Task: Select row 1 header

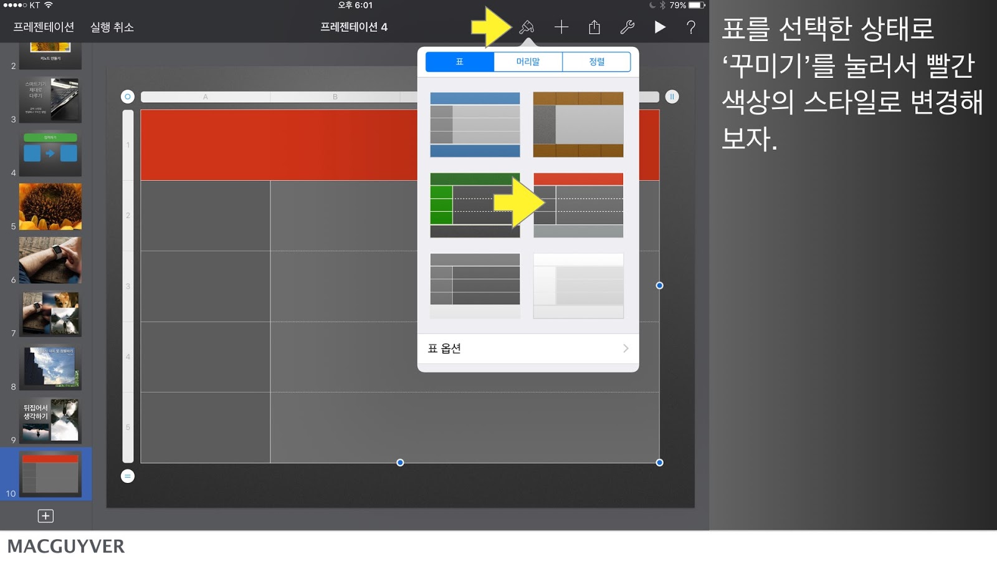Action: 128,145
